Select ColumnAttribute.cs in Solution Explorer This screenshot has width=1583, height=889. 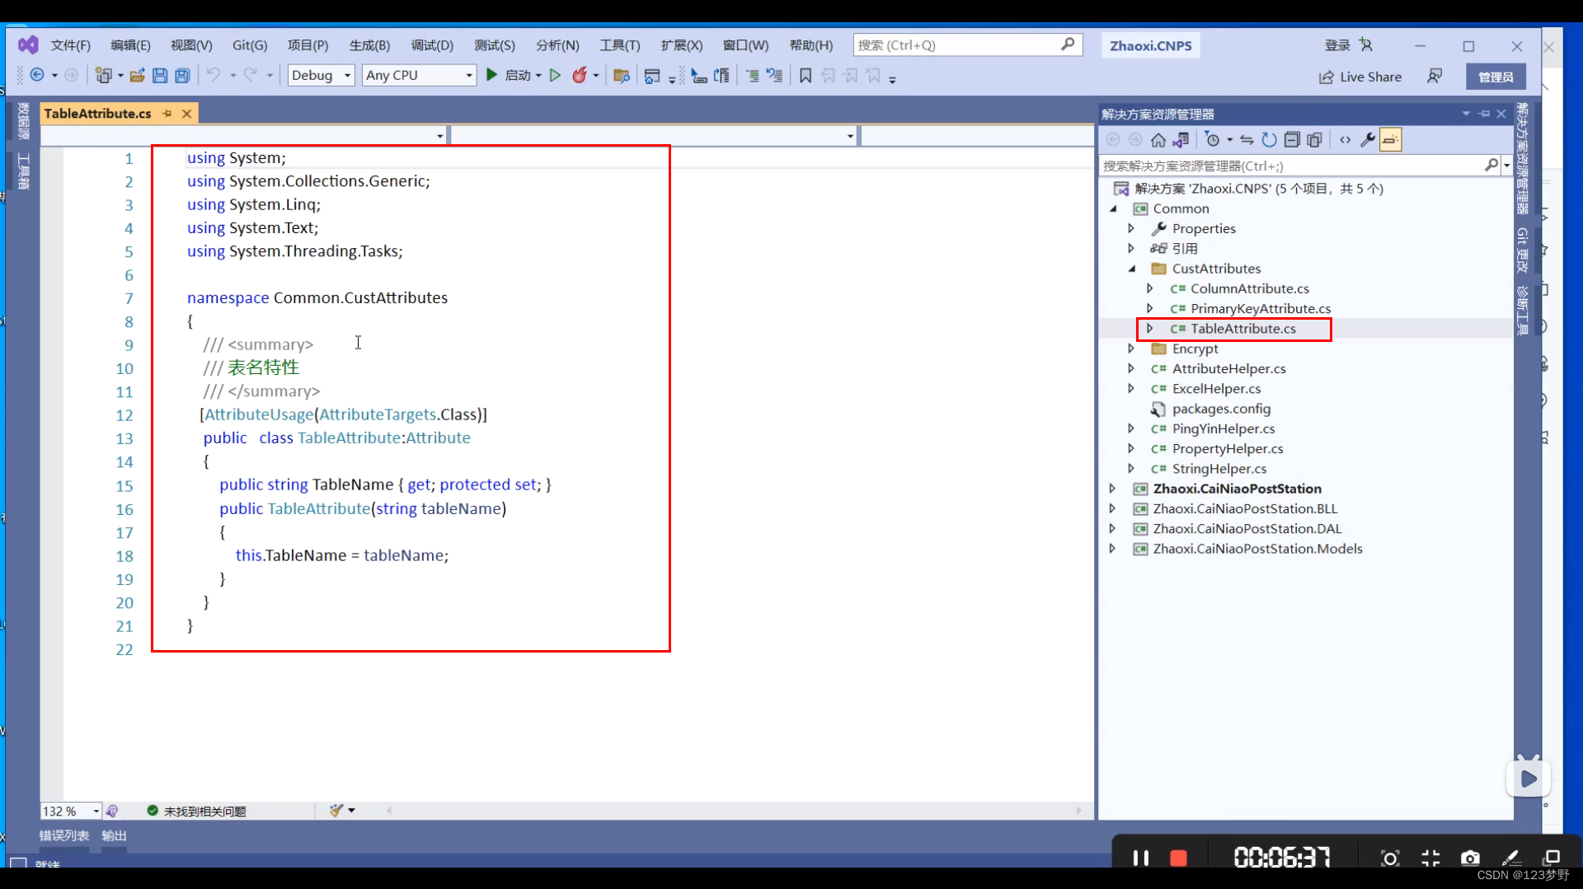click(1249, 288)
